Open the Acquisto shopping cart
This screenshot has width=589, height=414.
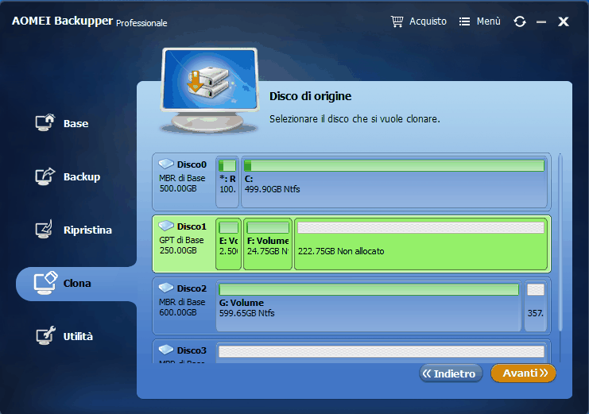pyautogui.click(x=419, y=21)
